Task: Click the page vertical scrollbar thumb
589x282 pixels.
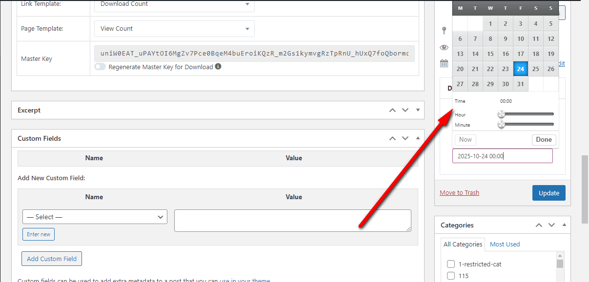Action: tap(584, 189)
